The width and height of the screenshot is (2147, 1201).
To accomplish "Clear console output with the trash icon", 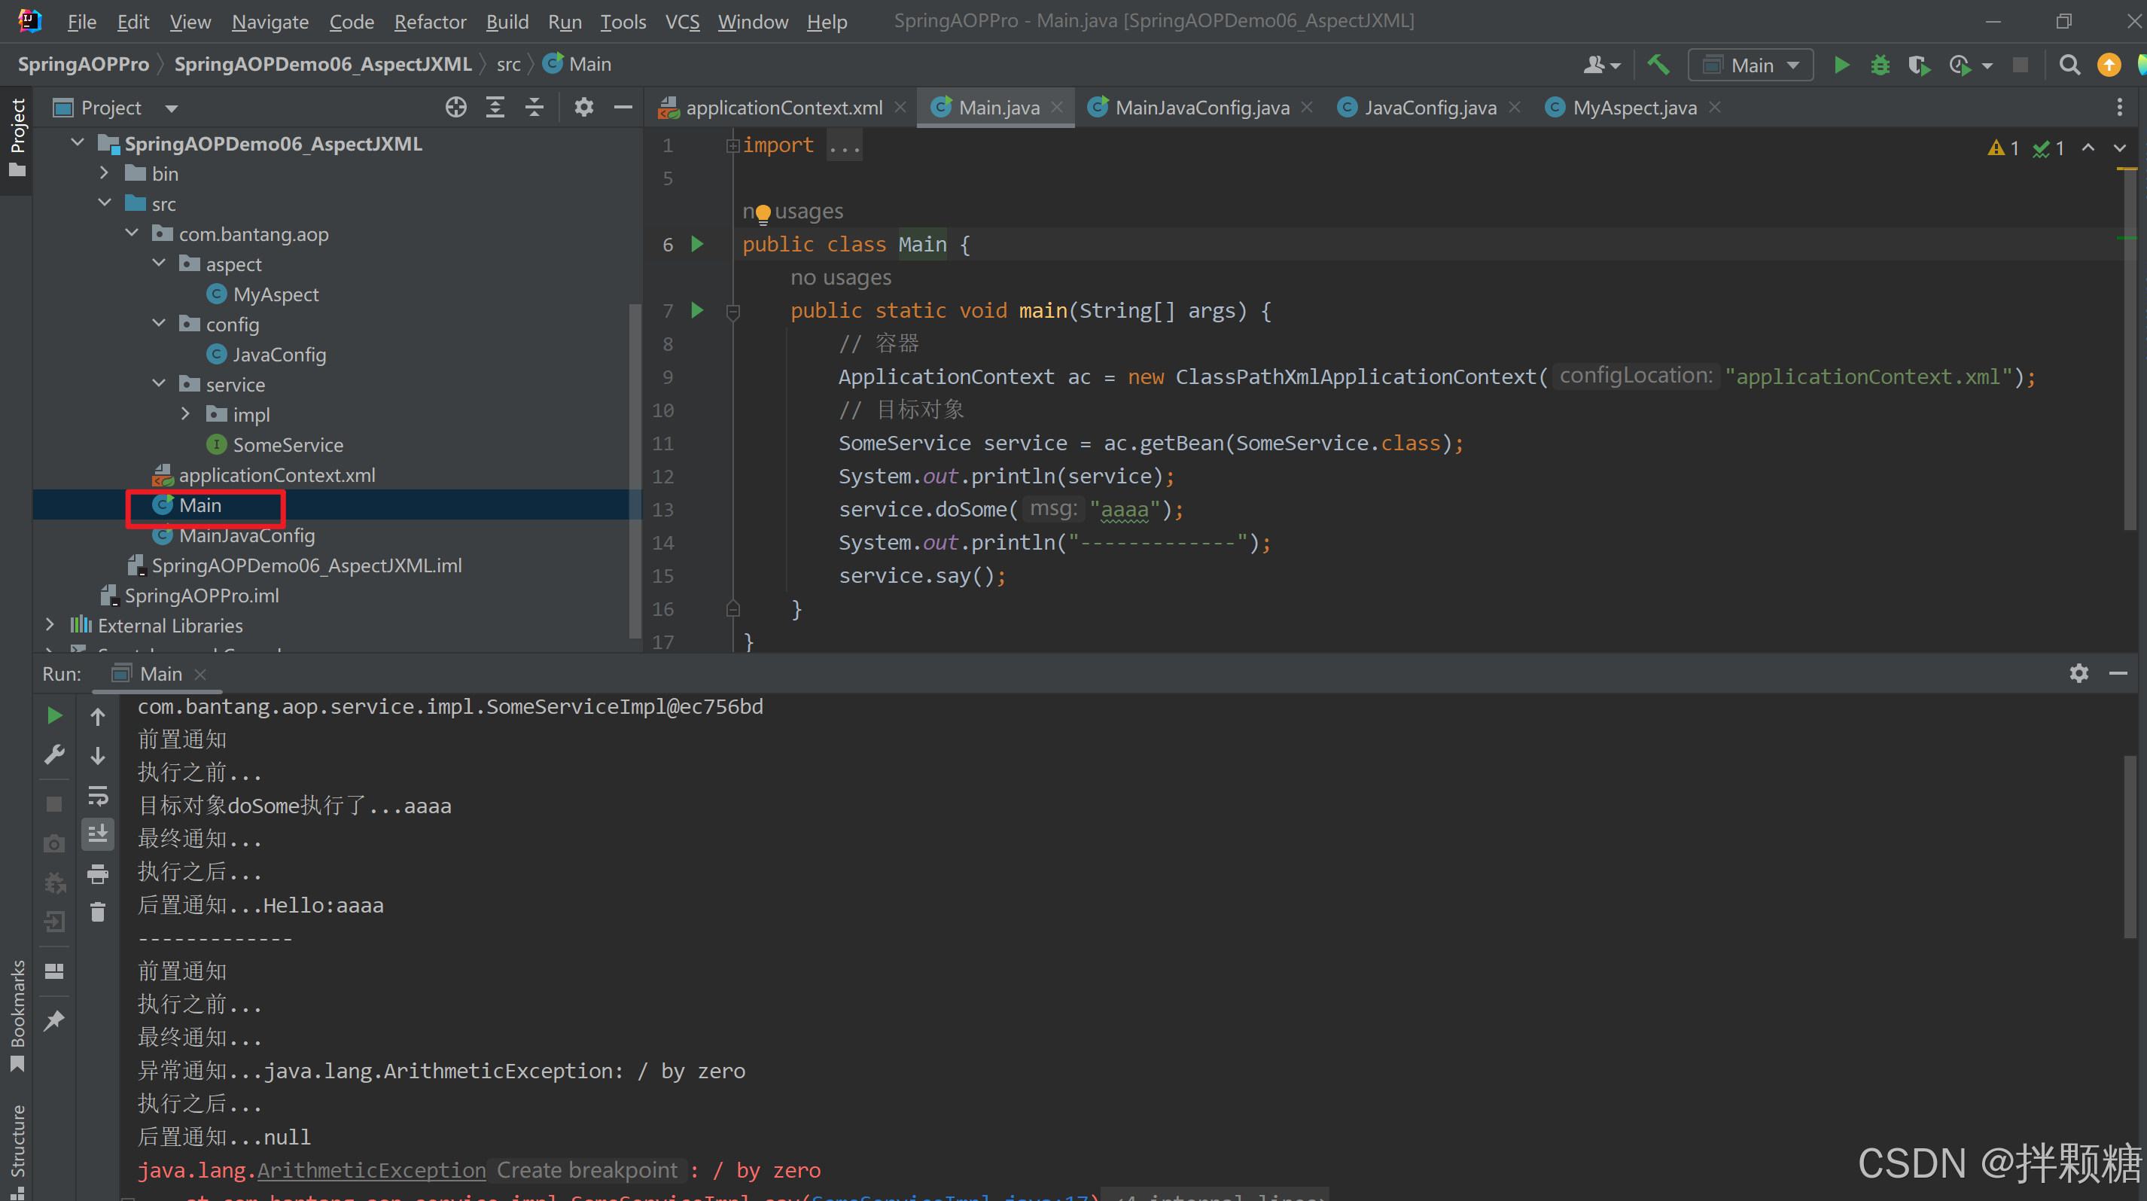I will point(98,913).
